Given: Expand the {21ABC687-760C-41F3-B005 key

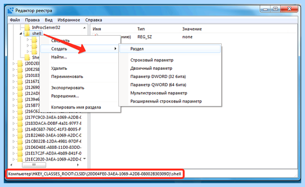Looking at the screenshot, I should pos(14,129).
